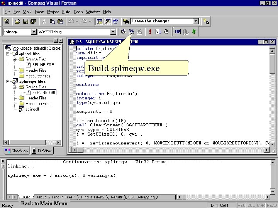
Task: Collapse the splinedll files tree node
Action: pyautogui.click(x=8, y=54)
